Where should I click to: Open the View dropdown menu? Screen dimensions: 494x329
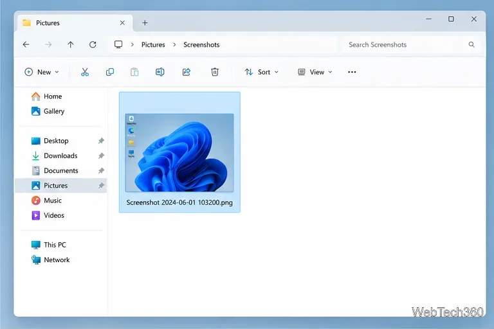(315, 72)
